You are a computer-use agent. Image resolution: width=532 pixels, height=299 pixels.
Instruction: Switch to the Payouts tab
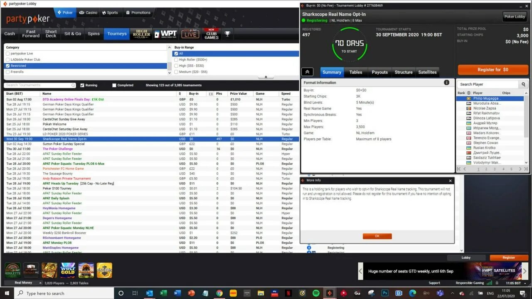click(379, 72)
